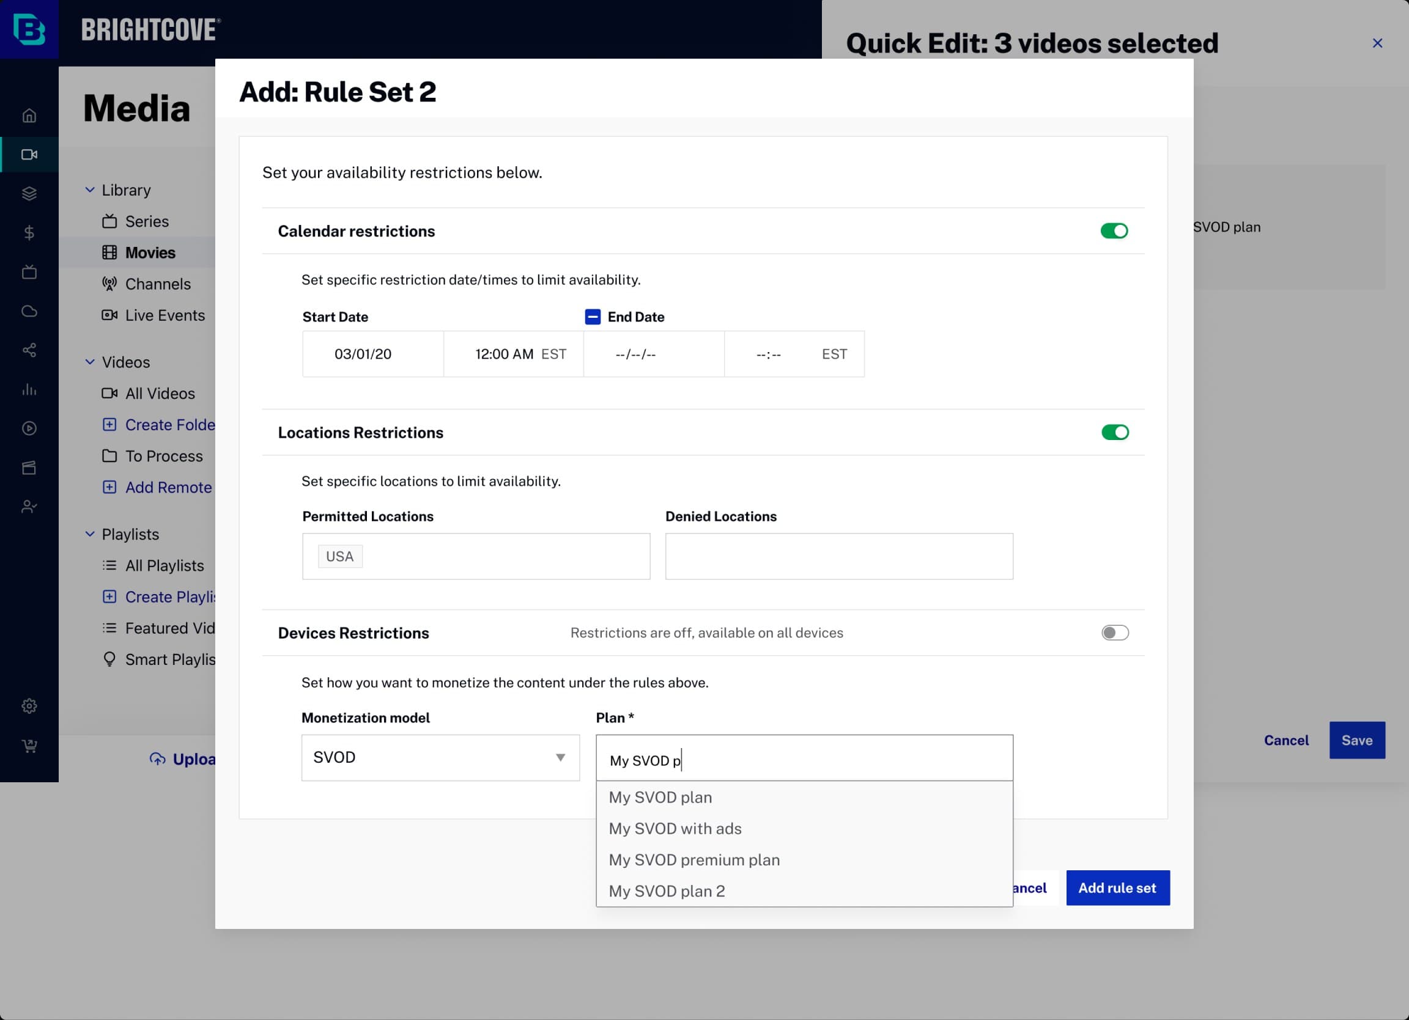Open the Monetization model SVOD dropdown
Viewport: 1409px width, 1020px height.
pyautogui.click(x=440, y=757)
